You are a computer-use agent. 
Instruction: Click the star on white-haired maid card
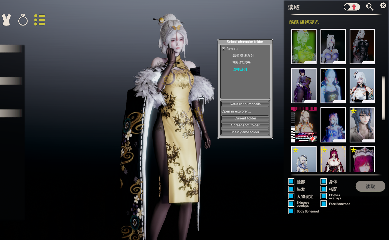point(295,150)
